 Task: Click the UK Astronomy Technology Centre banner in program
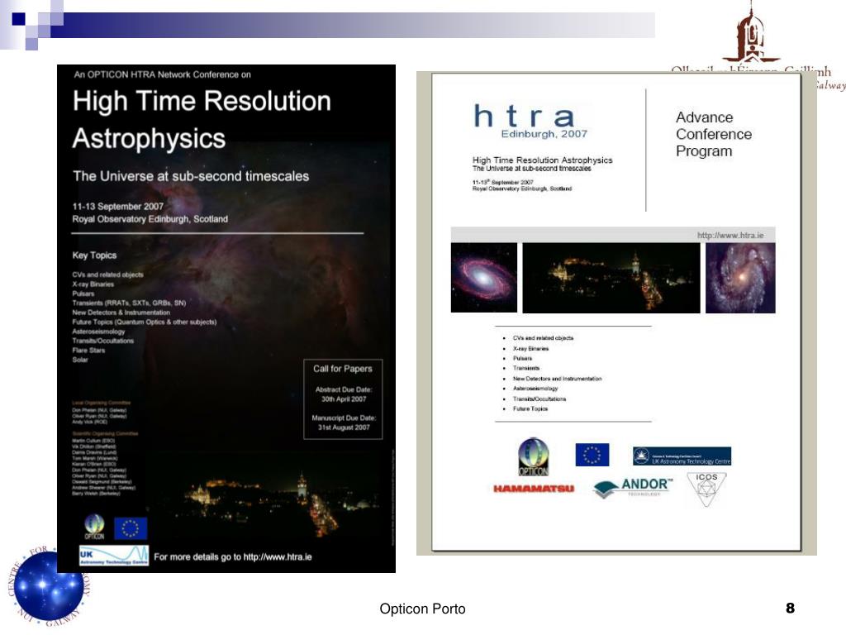coord(682,456)
